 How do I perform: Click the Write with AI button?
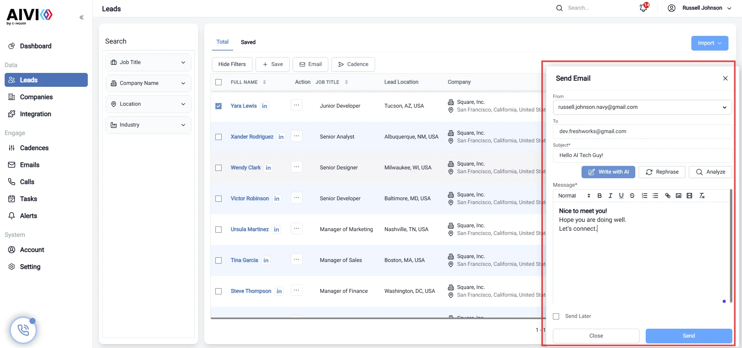[x=608, y=172]
